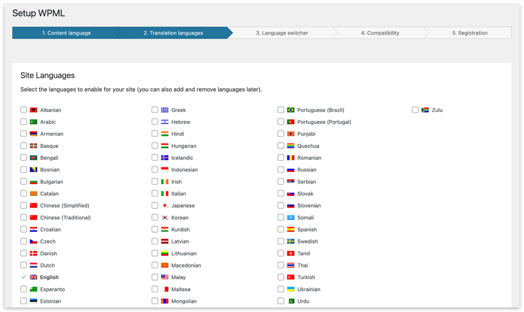Click the Swedish flag icon
Screen dimensions: 524x312
[291, 241]
